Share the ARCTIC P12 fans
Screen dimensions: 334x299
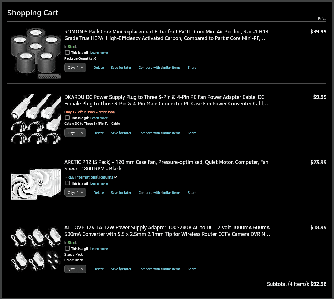click(x=192, y=193)
